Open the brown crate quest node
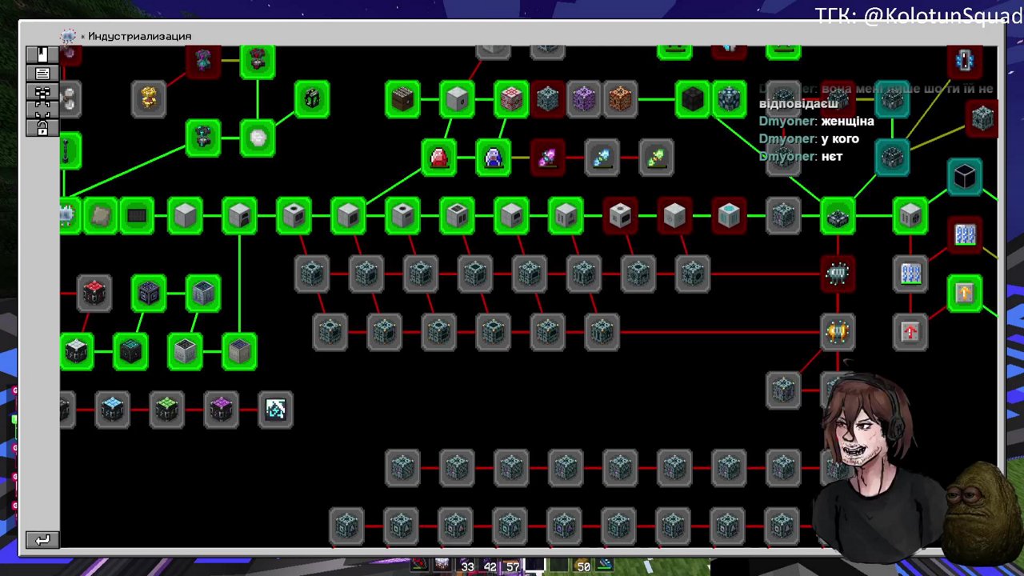This screenshot has width=1024, height=576. [x=402, y=98]
